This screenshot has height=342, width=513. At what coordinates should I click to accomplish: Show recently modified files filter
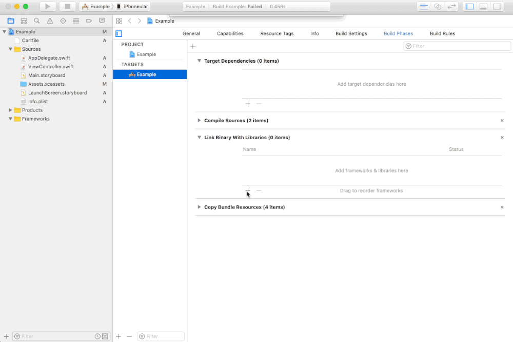[x=97, y=336]
